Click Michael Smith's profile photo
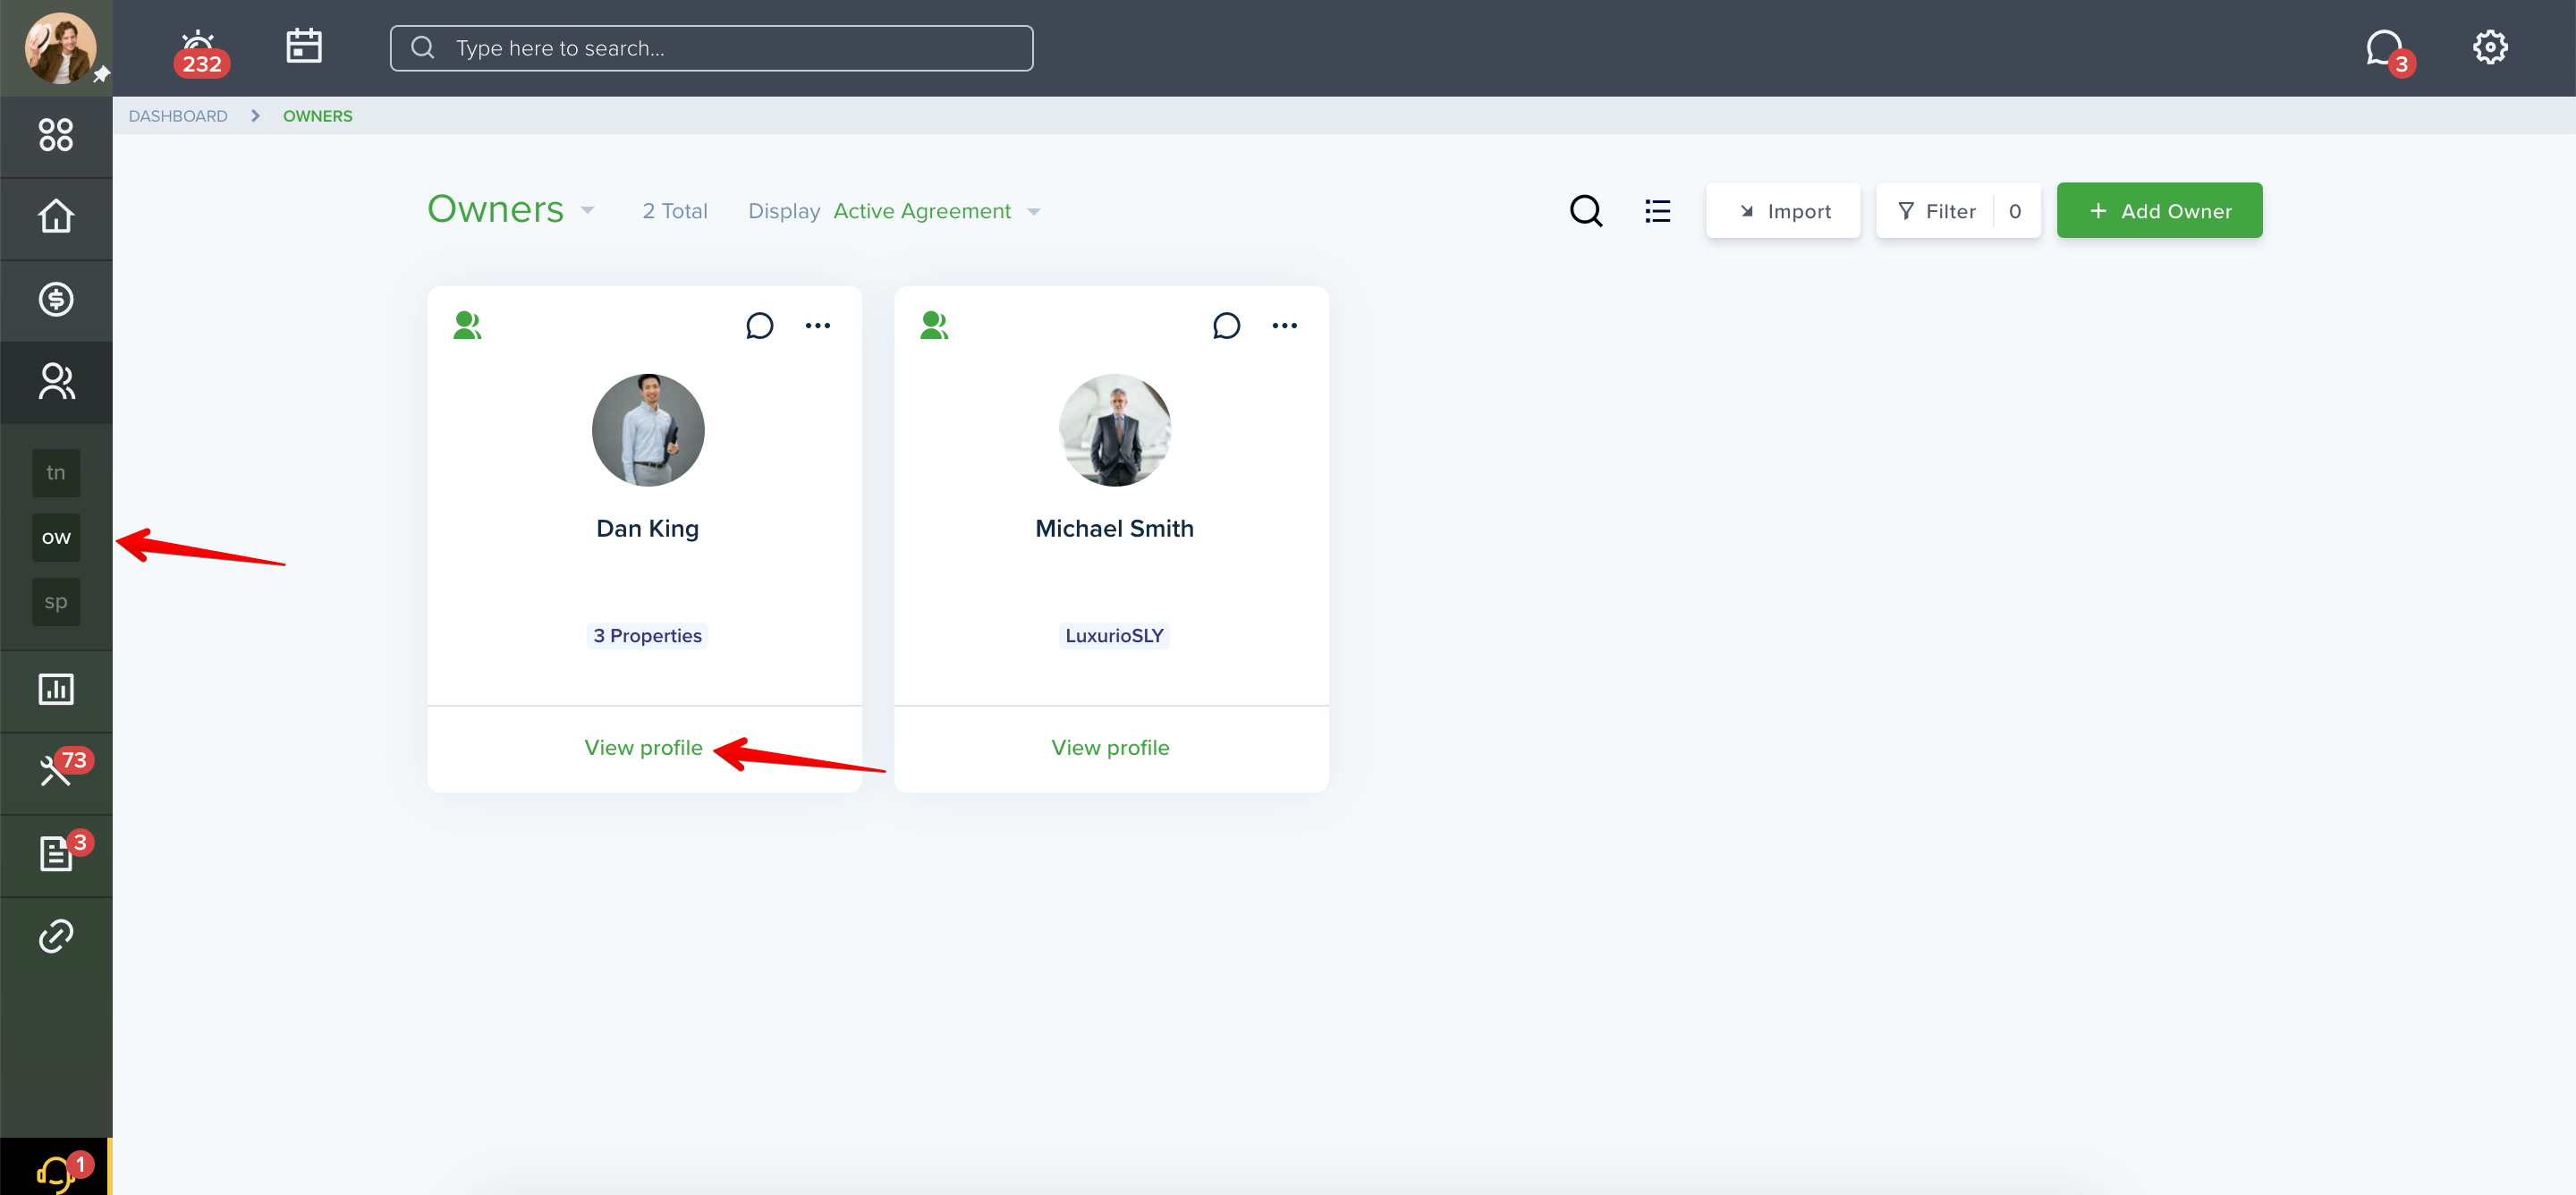Image resolution: width=2576 pixels, height=1195 pixels. 1115,430
